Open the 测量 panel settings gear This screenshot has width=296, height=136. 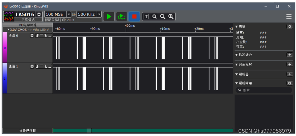point(290,26)
